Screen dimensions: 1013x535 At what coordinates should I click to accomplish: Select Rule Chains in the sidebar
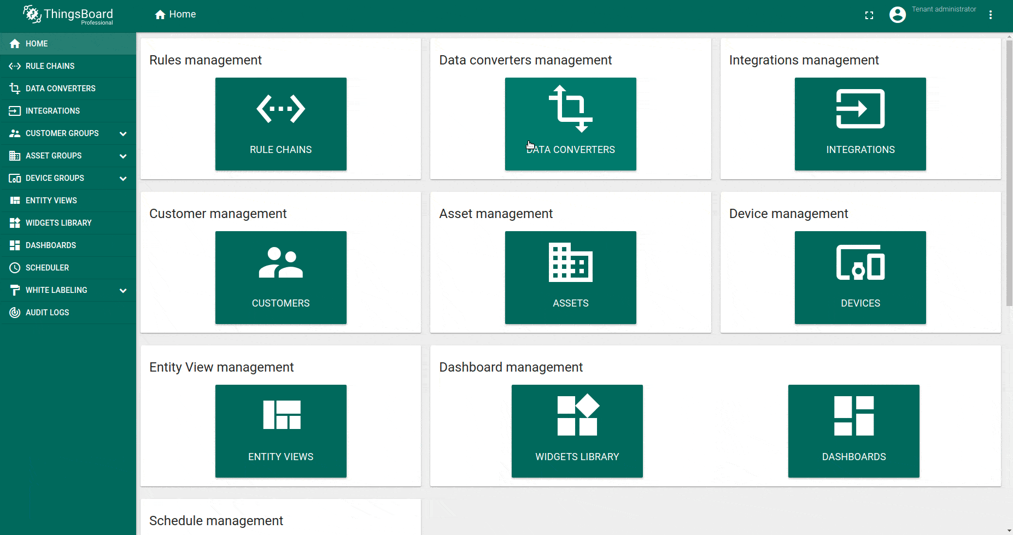click(50, 66)
